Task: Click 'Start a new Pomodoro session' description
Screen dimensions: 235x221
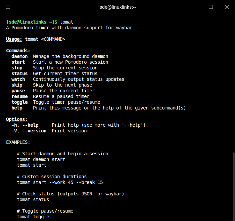Action: 70,62
